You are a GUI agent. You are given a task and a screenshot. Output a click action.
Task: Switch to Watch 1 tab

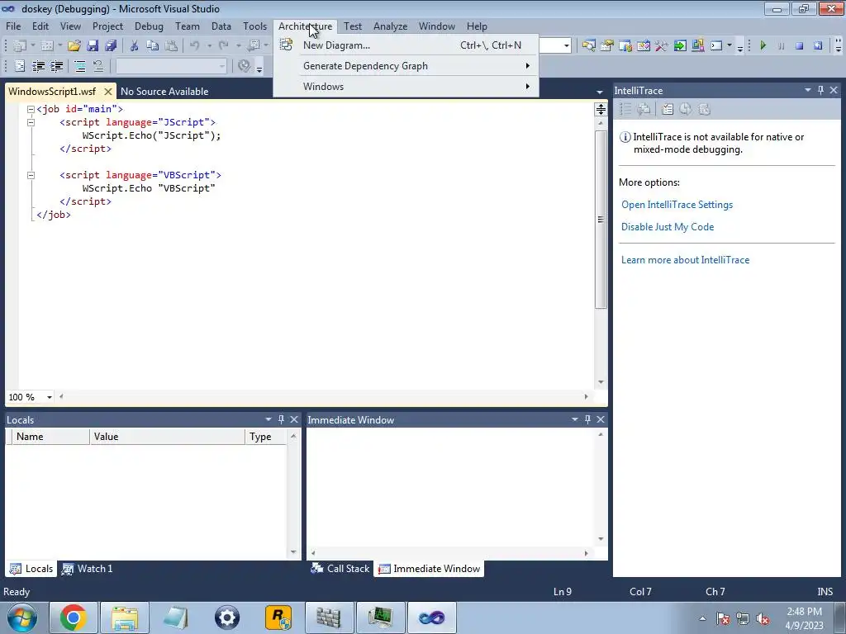pos(87,568)
